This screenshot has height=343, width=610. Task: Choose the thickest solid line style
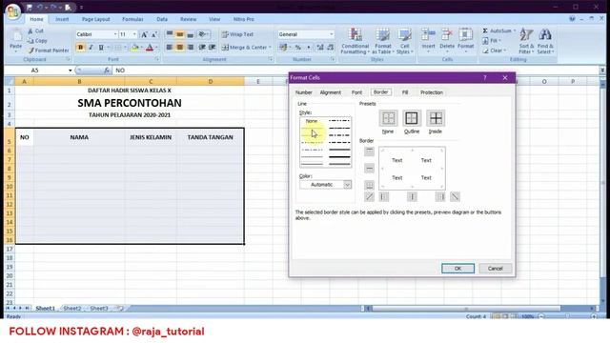[x=339, y=156]
